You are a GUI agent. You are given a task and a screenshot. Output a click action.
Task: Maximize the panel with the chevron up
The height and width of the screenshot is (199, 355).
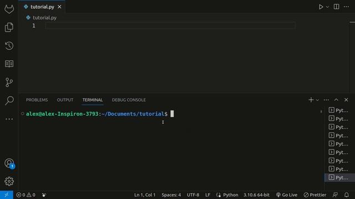tap(336, 99)
